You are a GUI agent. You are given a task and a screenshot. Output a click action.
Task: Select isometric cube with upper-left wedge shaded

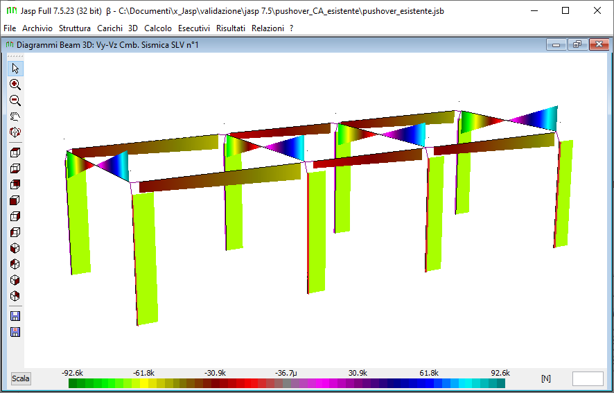[15, 264]
